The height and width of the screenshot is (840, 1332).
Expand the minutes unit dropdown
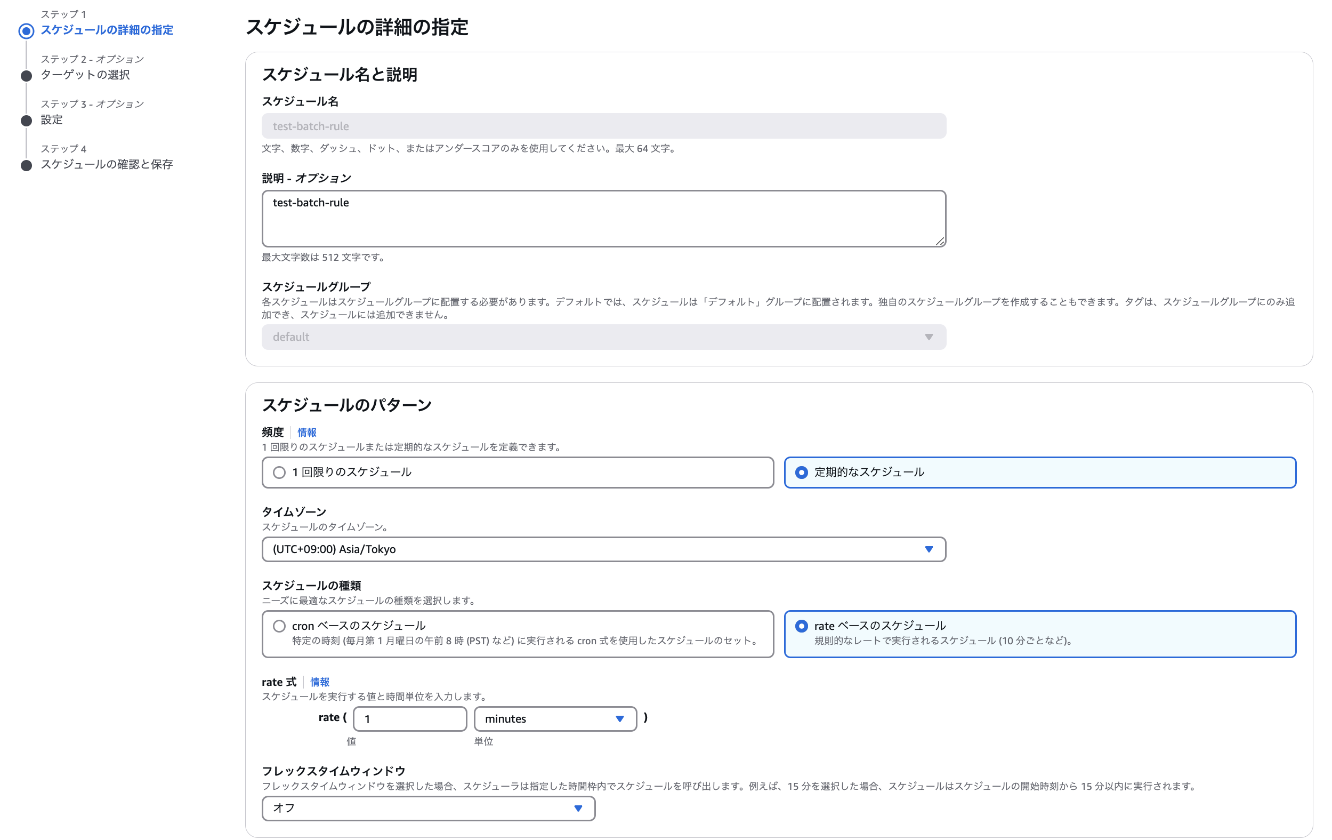(x=555, y=719)
